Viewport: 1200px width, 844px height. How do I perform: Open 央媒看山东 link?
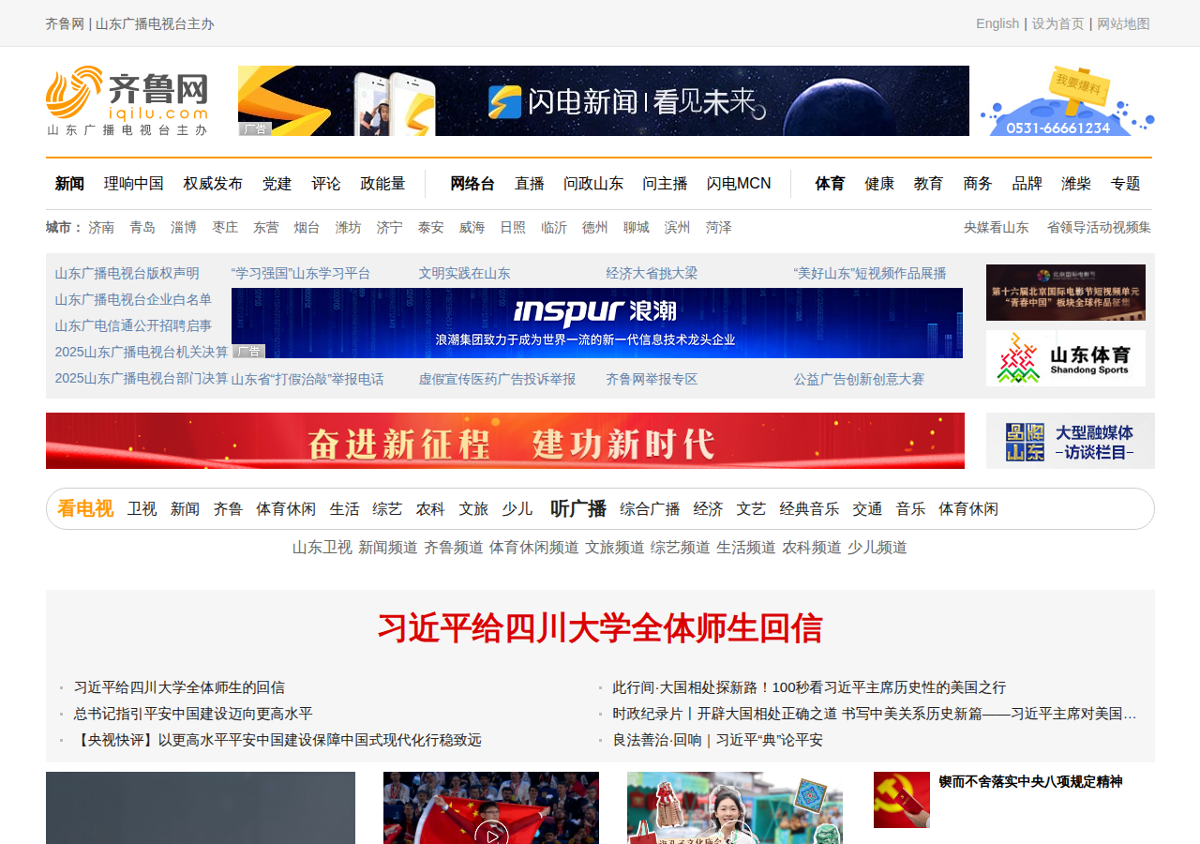pyautogui.click(x=996, y=228)
